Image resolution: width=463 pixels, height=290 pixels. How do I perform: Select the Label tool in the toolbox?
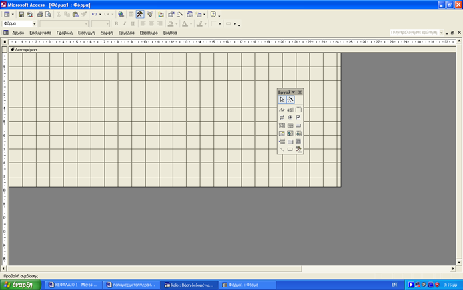pyautogui.click(x=282, y=110)
